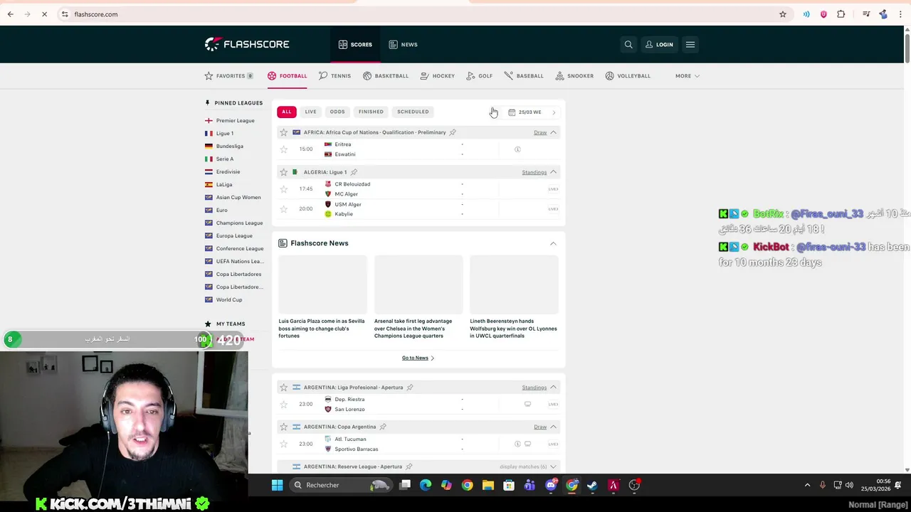Star the Argentina Copa Argentina league header

tap(284, 427)
